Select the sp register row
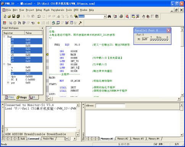 tap(26, 73)
